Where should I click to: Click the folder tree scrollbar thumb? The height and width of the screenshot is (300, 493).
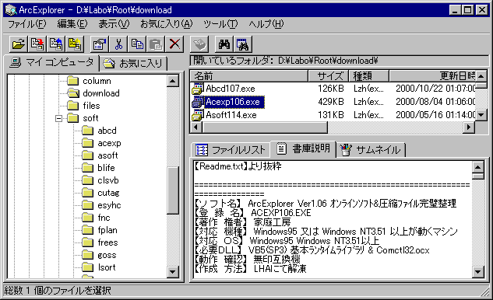[173, 190]
